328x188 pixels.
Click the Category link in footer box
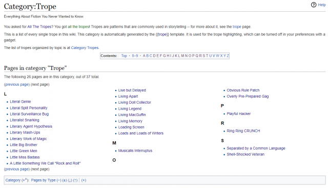(13, 180)
